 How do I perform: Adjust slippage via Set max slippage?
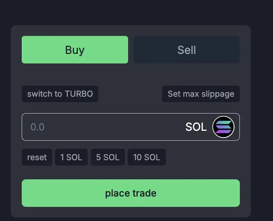point(201,94)
